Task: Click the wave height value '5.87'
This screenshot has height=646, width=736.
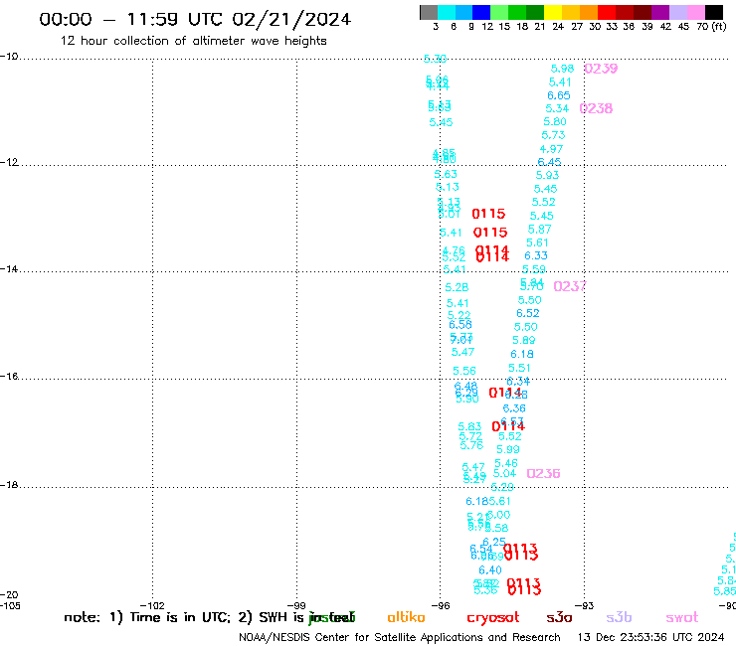Action: pyautogui.click(x=539, y=230)
